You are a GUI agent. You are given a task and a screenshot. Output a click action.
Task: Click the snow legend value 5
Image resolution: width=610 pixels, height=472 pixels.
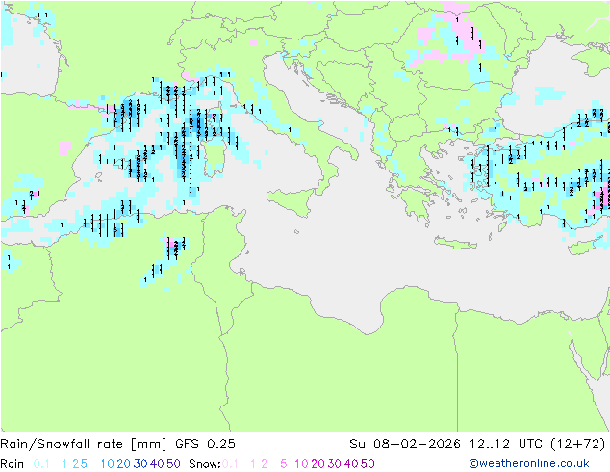coord(284,464)
